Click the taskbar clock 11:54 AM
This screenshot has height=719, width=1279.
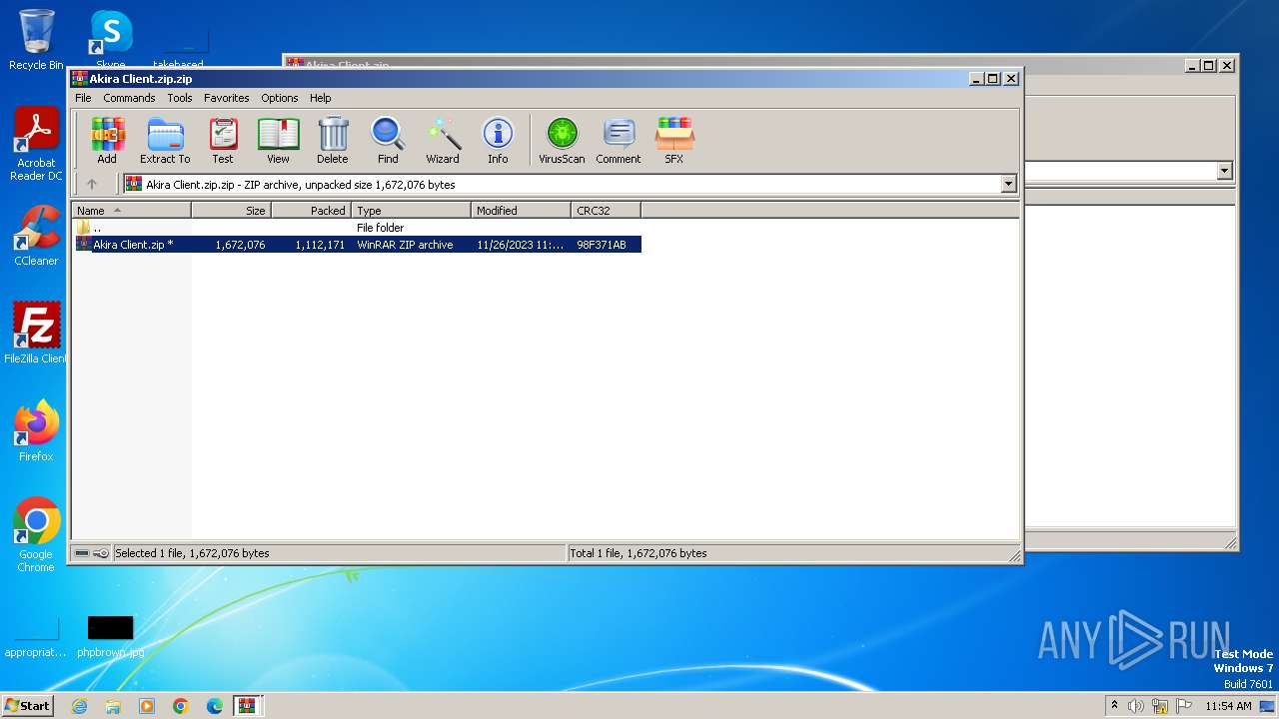coord(1228,706)
